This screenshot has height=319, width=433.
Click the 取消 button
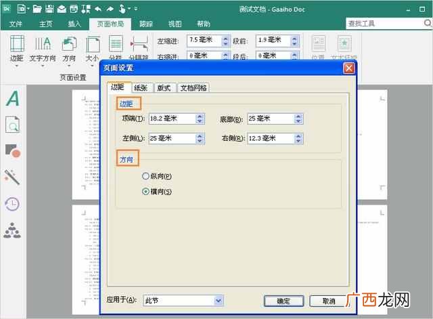329,301
